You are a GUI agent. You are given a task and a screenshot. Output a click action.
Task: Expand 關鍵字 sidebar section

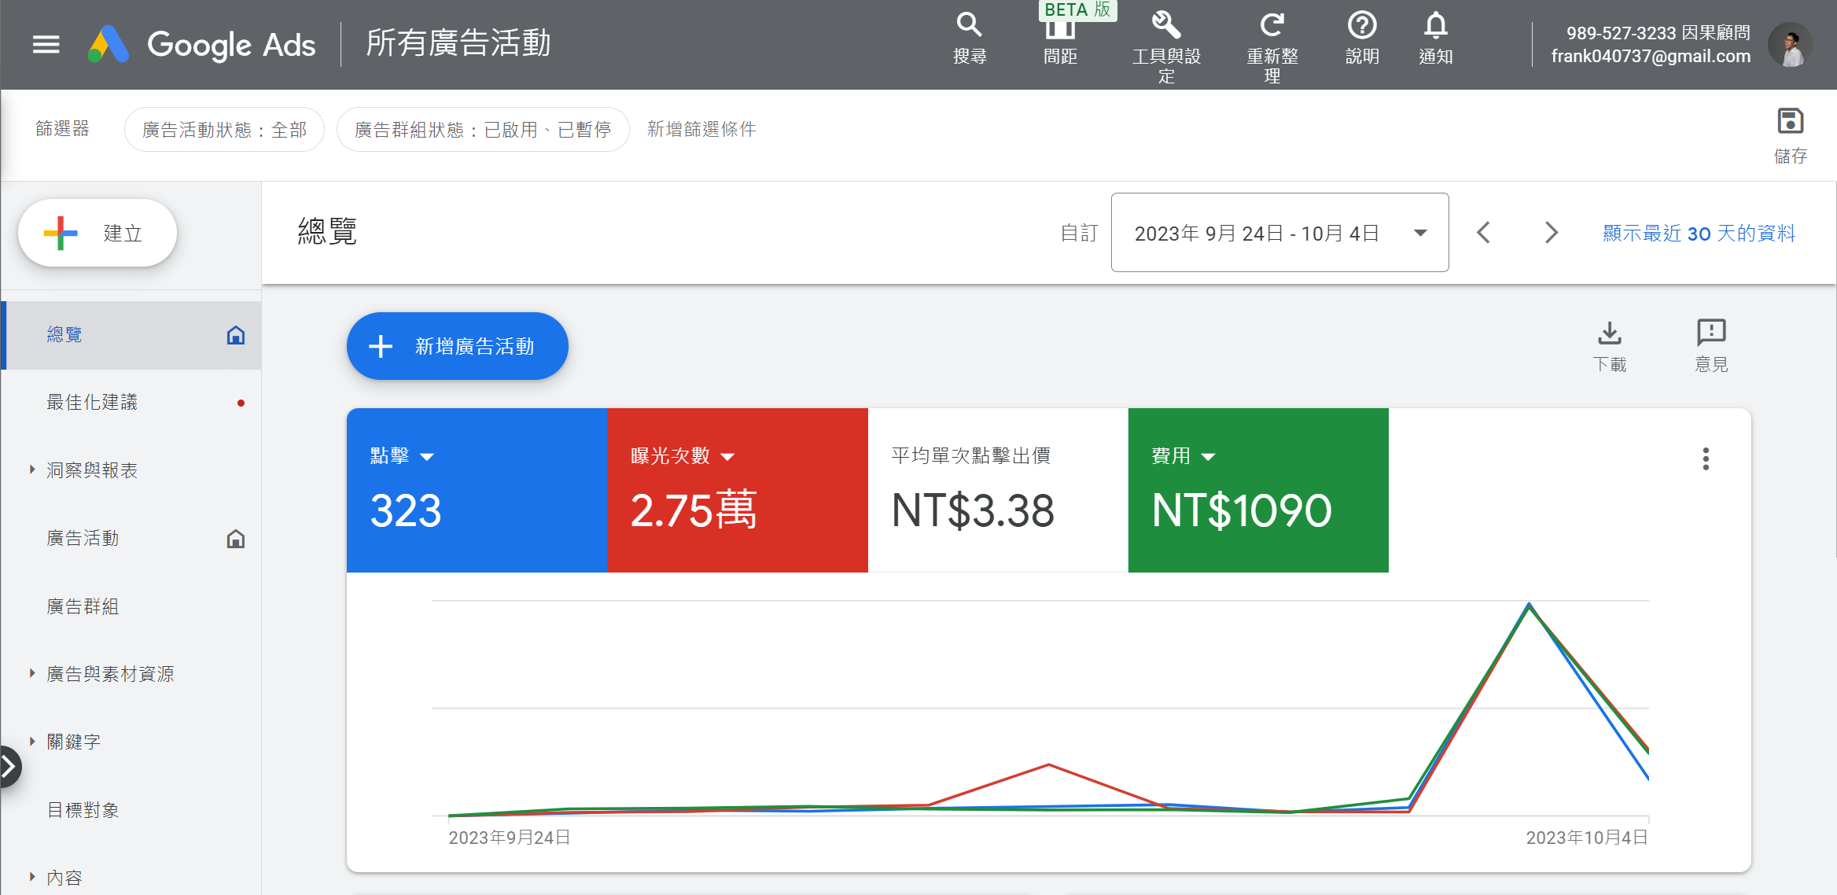[x=32, y=741]
